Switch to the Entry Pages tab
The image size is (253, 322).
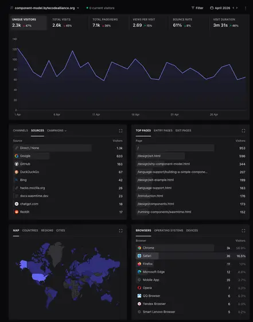pos(163,131)
